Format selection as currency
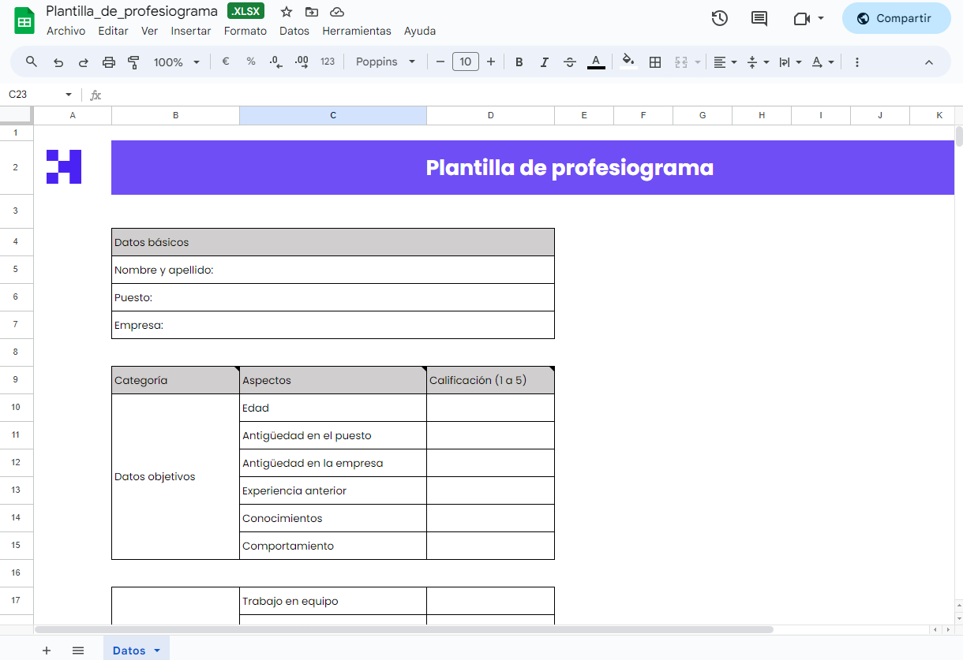The image size is (963, 660). [x=225, y=62]
